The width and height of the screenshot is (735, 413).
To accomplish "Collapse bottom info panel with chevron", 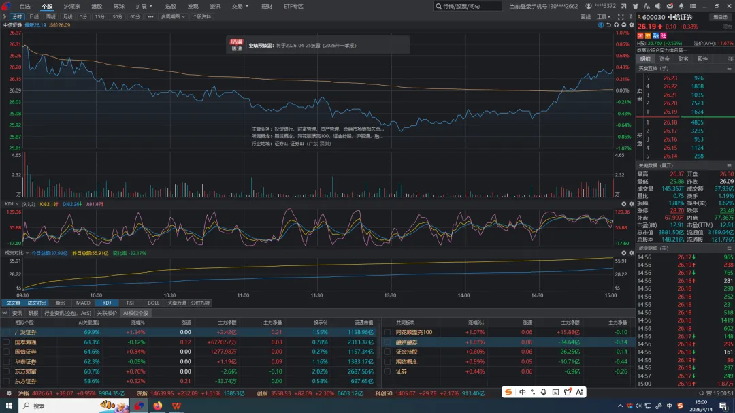I will (5, 313).
